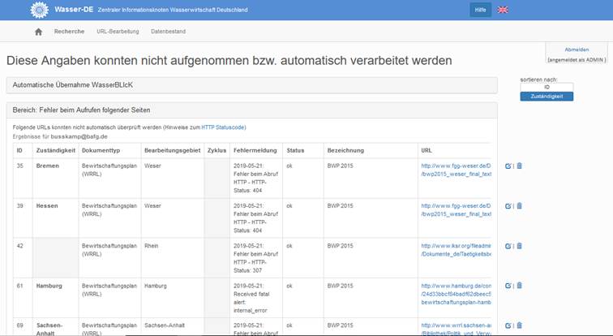Edit the Bremen entry with ID 35
Image resolution: width=613 pixels, height=336 pixels.
coord(508,166)
